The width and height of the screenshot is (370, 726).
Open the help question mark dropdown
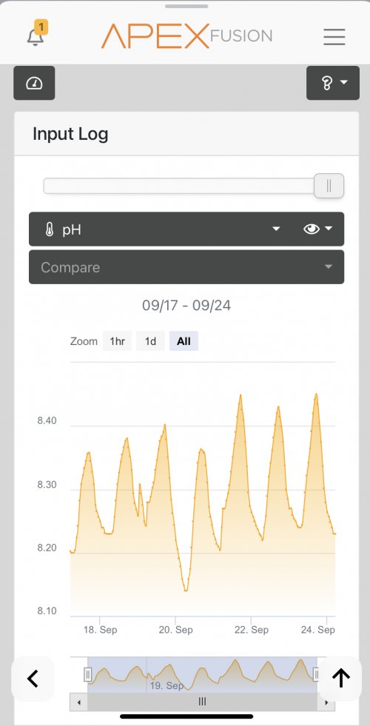[x=333, y=83]
